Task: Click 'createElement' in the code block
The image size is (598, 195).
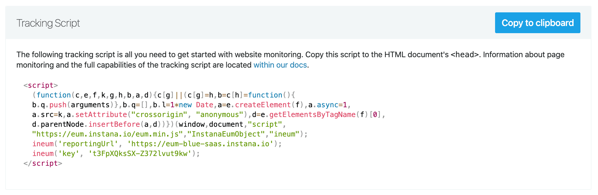Action: [263, 105]
